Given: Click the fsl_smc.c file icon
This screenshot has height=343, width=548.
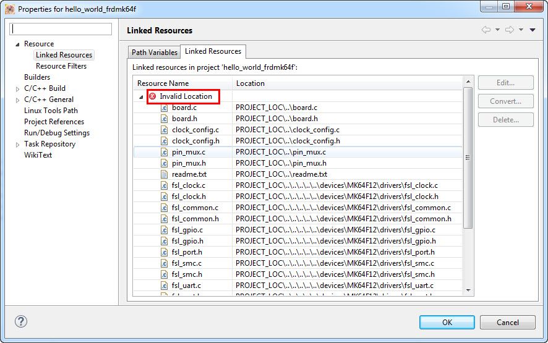Looking at the screenshot, I should pos(165,263).
